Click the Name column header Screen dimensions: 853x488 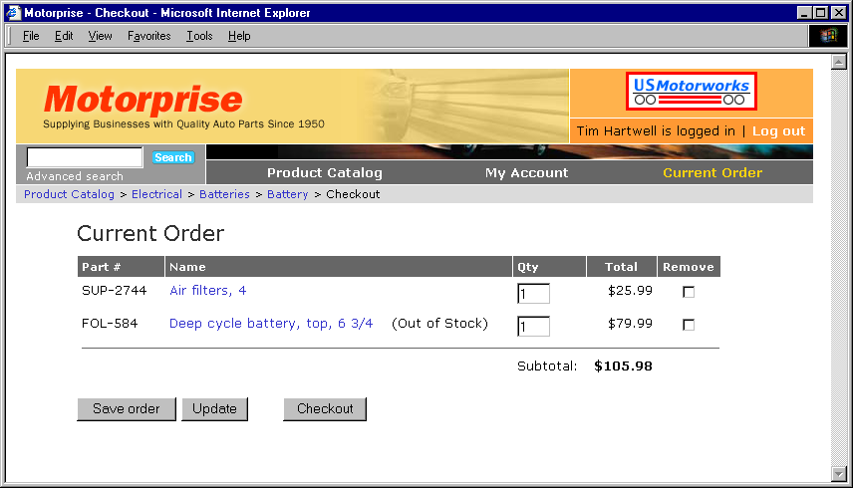tap(339, 267)
